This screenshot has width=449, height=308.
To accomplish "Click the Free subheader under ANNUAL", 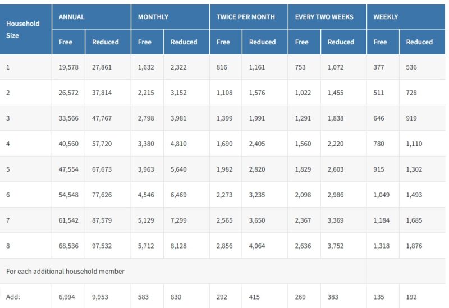I will coord(66,42).
